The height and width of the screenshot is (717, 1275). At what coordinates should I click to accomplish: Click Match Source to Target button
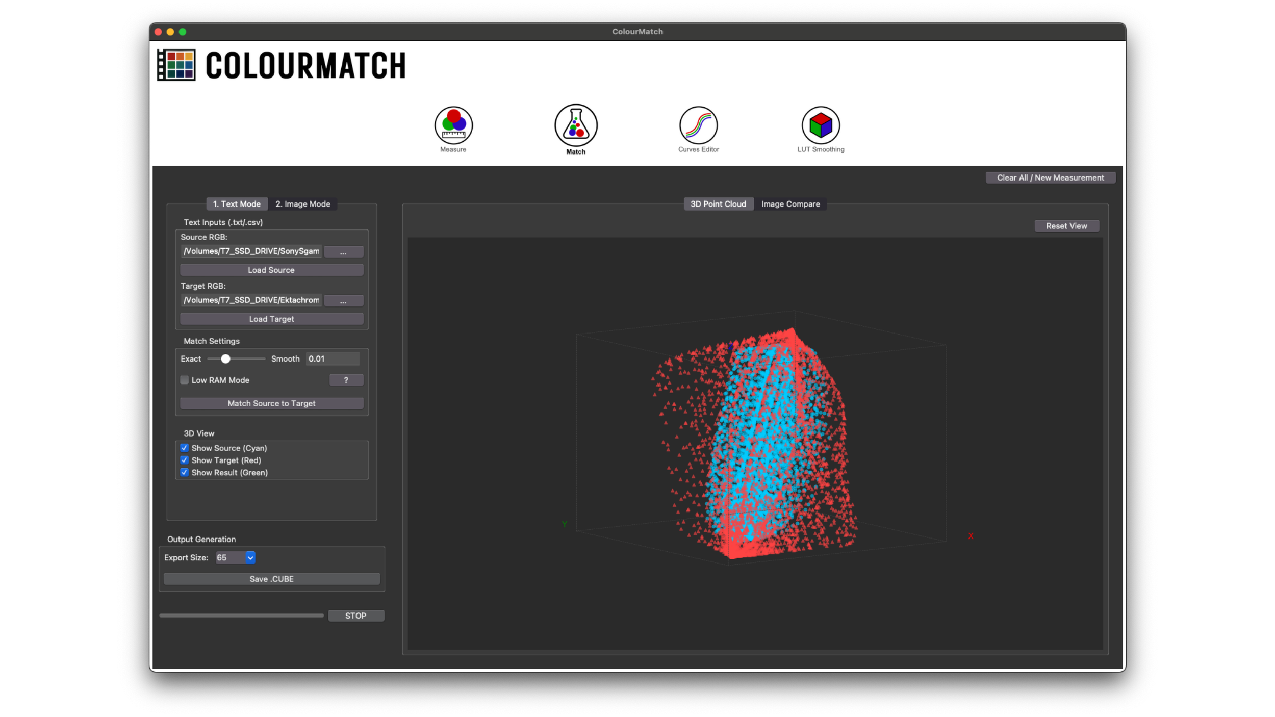271,404
